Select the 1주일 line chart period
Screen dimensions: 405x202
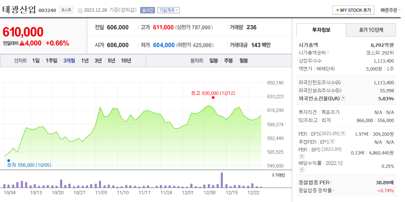tap(51, 61)
